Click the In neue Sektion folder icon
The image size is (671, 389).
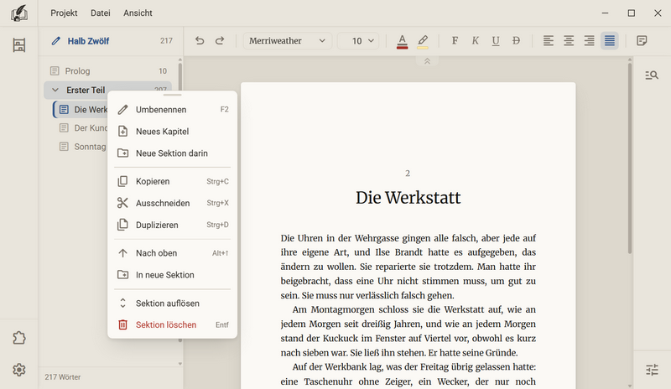click(x=122, y=275)
